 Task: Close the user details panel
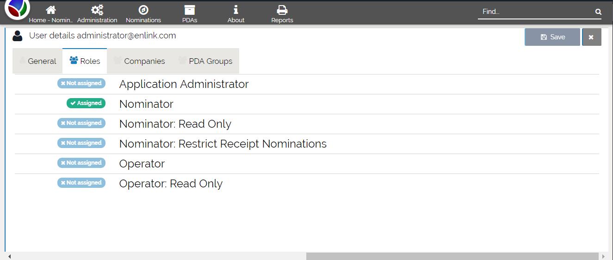591,37
